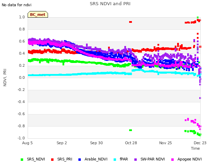Click the 0.6 y-axis tick label

22,41
